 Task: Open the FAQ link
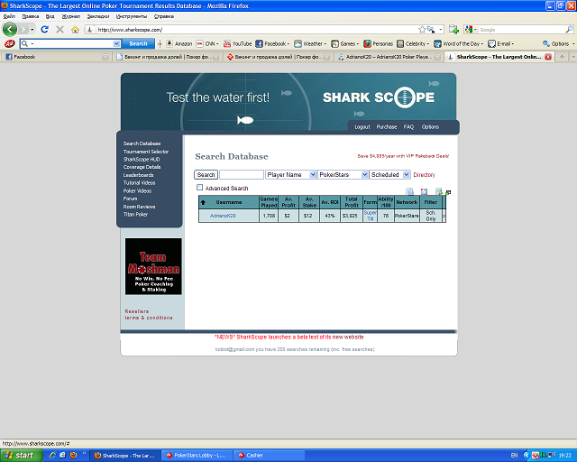pyautogui.click(x=408, y=126)
